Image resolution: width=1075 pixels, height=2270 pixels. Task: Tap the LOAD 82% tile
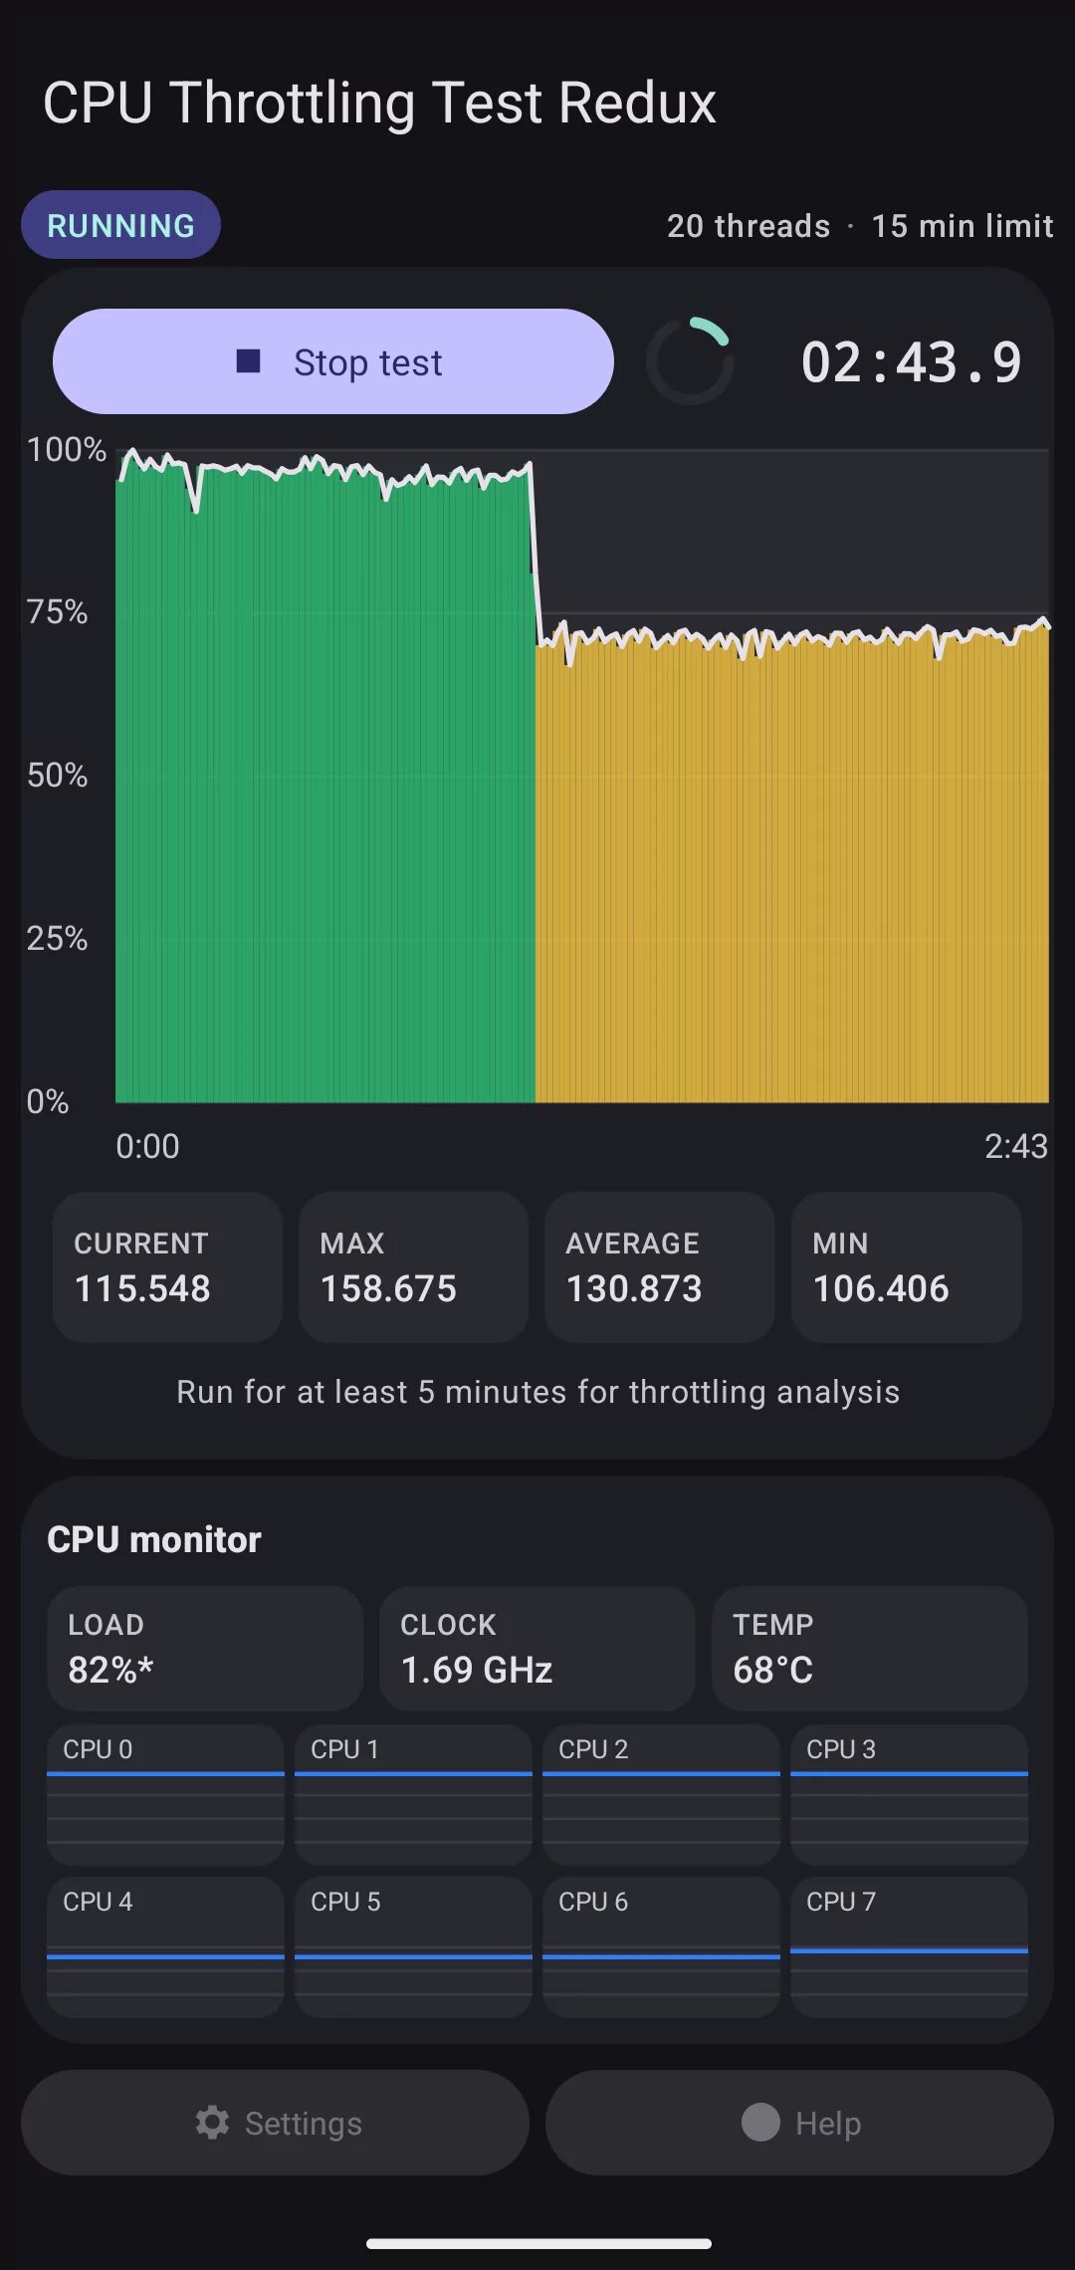coord(204,1648)
